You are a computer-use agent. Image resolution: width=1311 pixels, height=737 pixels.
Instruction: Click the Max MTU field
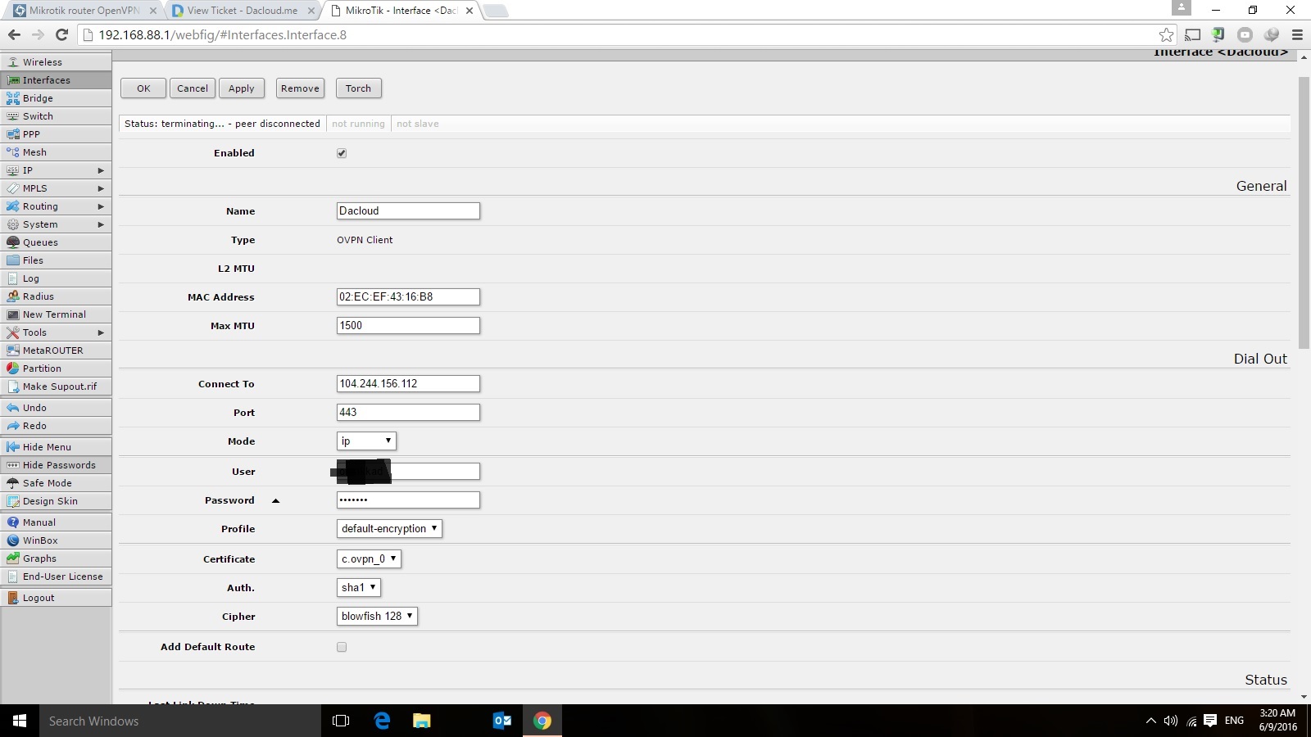tap(408, 326)
